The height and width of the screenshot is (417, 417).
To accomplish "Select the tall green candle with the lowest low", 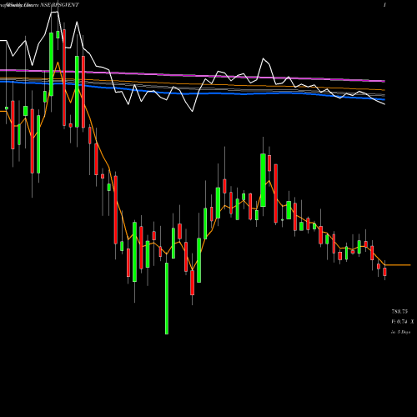I will pyautogui.click(x=167, y=298).
